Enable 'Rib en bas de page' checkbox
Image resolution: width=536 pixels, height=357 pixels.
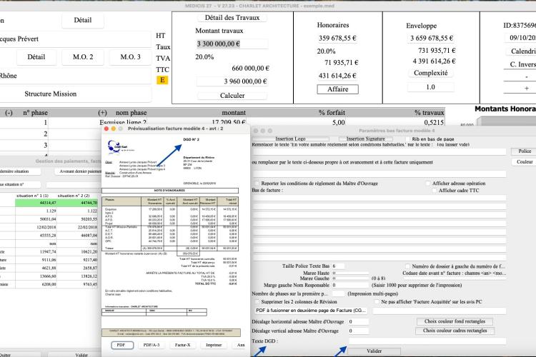coord(407,139)
